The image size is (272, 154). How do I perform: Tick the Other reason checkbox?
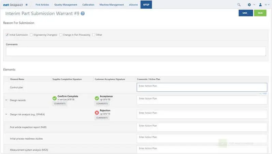point(94,35)
